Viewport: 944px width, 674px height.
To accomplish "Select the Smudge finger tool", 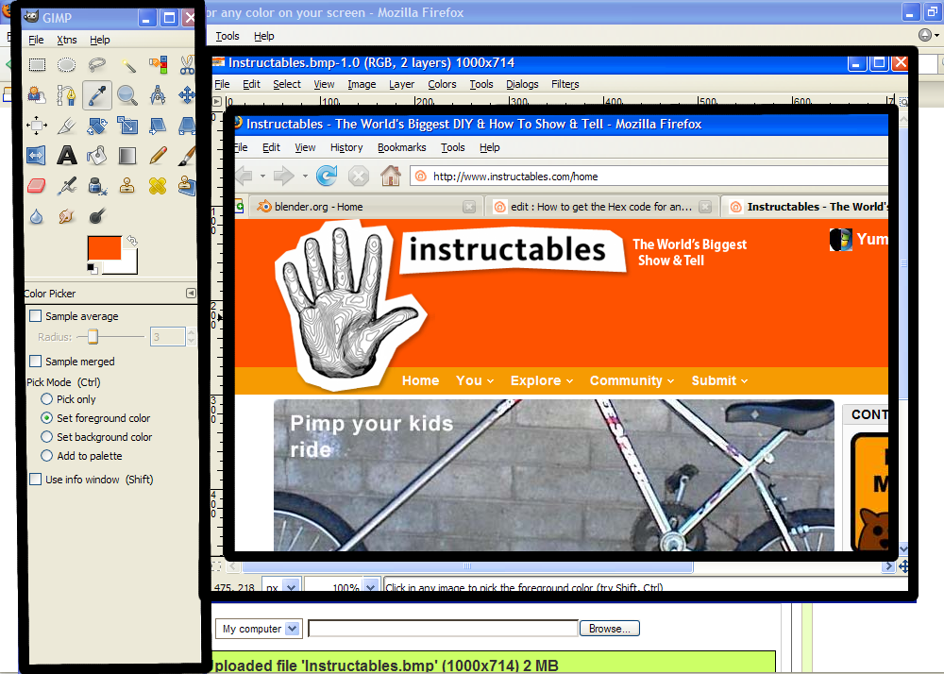I will (x=67, y=216).
